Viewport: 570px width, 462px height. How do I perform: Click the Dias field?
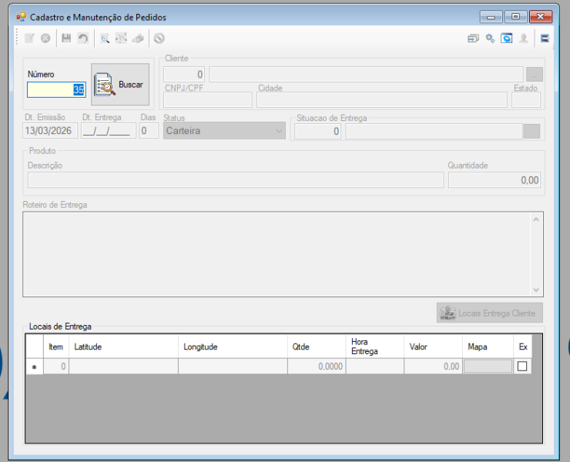click(149, 131)
